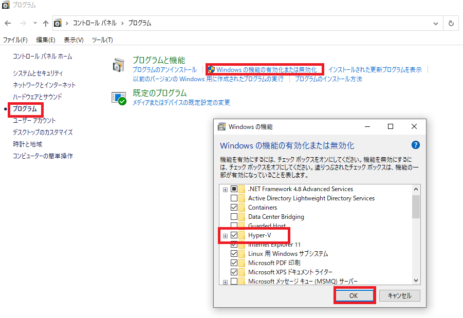The width and height of the screenshot is (463, 318).
Task: Click the up-one-level arrow icon
Action: [45, 23]
